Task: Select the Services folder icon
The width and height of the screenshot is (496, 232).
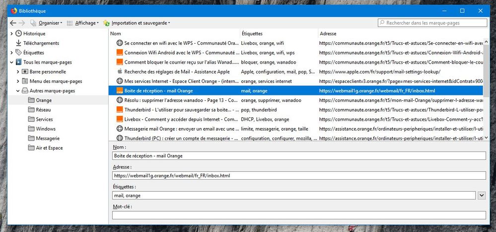Action: [x=31, y=119]
